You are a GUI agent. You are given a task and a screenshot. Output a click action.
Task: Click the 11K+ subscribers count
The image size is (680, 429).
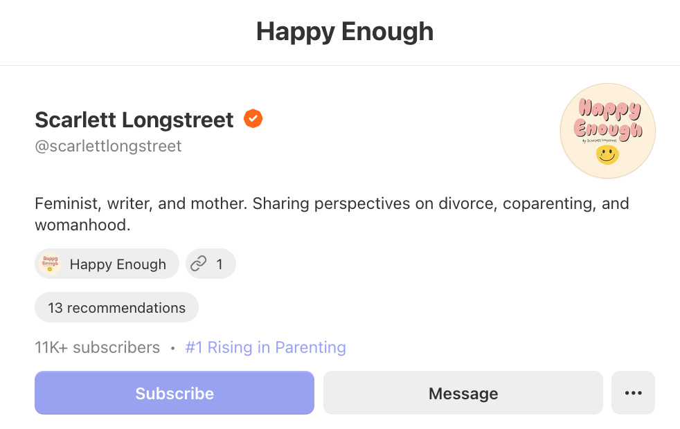[x=97, y=347]
